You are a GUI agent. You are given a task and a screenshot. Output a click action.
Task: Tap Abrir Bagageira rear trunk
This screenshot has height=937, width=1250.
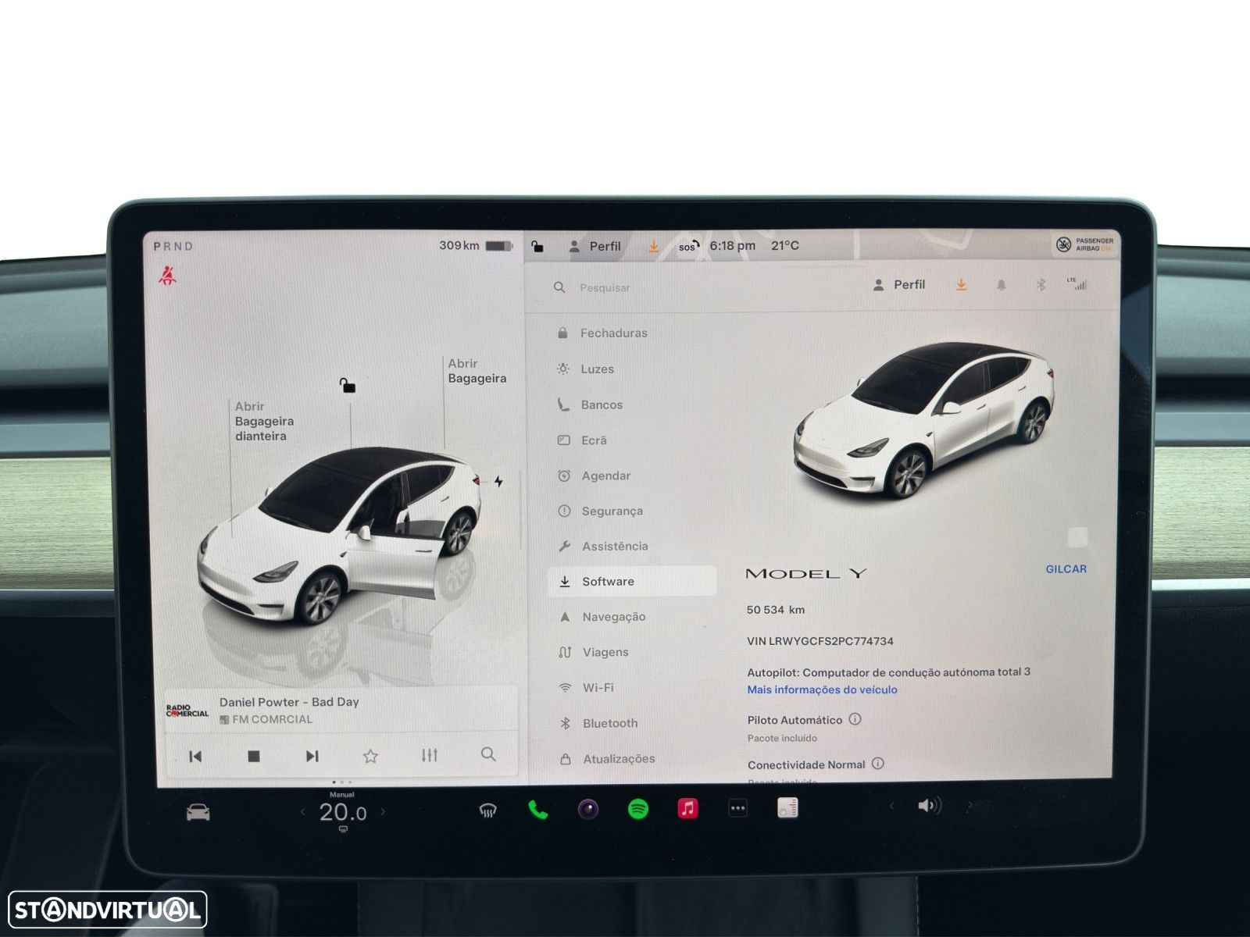click(x=477, y=371)
